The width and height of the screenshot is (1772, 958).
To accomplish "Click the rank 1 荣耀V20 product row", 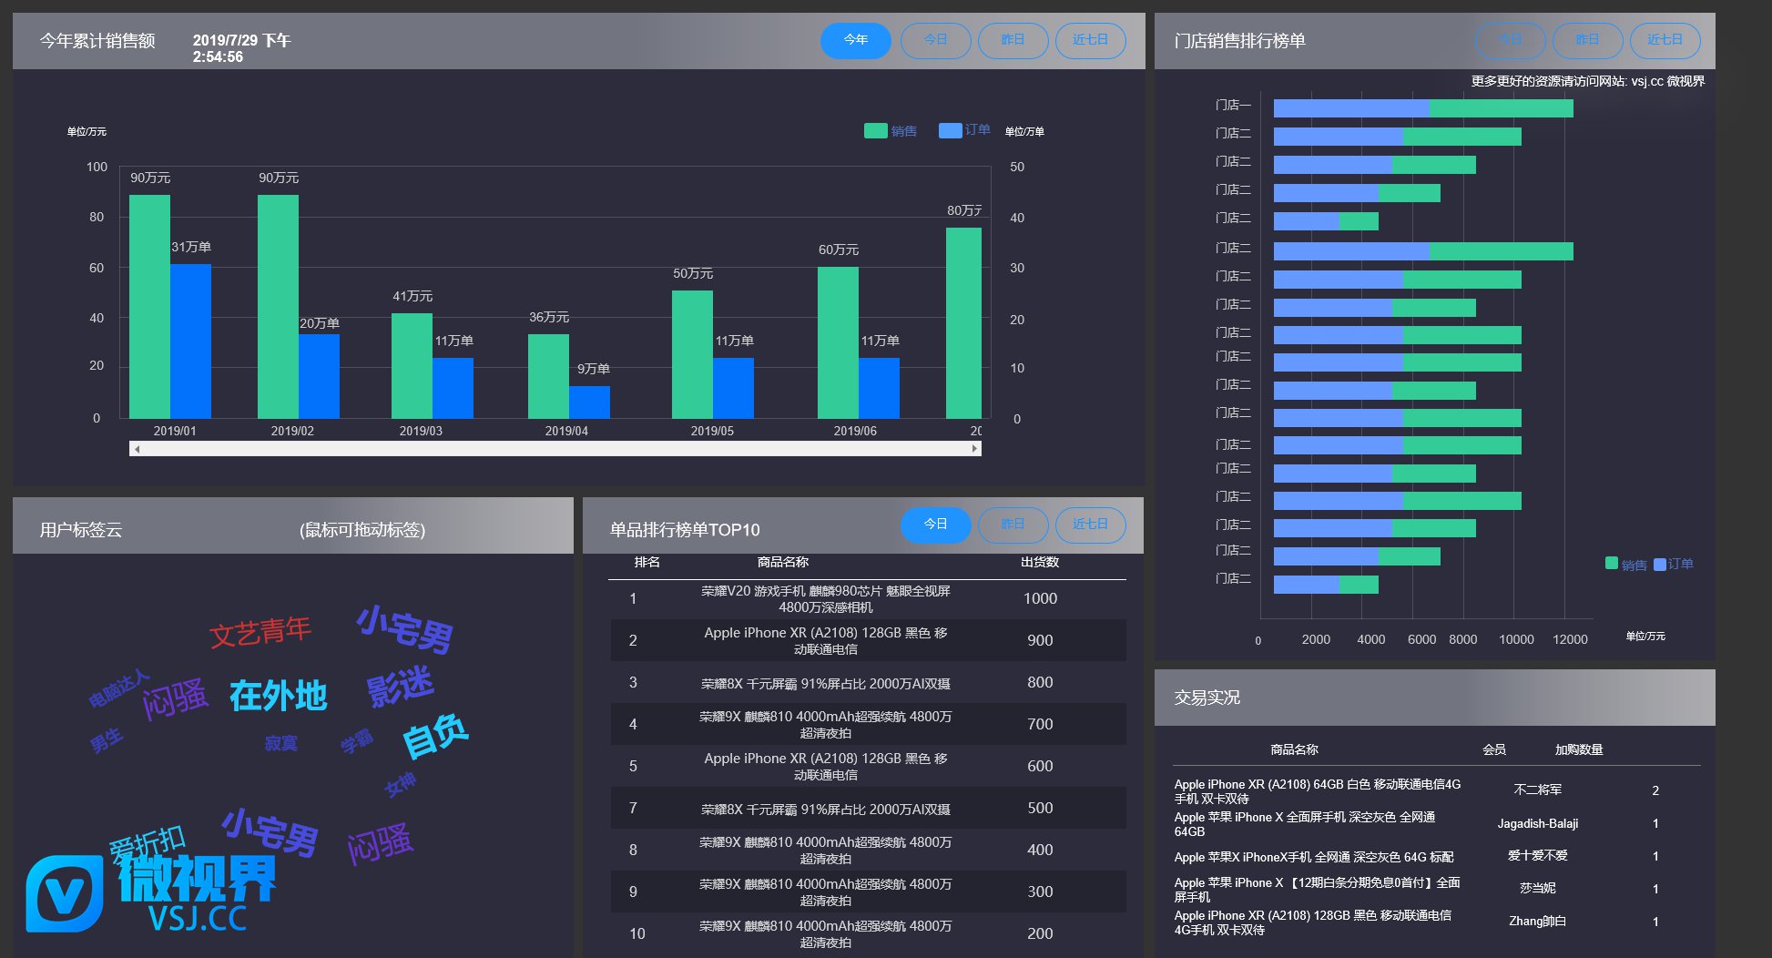I will 825,599.
